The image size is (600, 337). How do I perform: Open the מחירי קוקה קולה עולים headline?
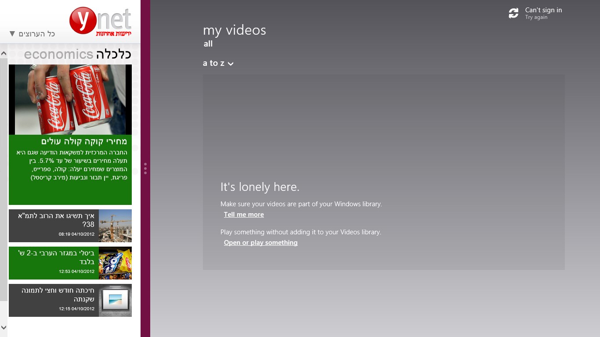(x=84, y=141)
